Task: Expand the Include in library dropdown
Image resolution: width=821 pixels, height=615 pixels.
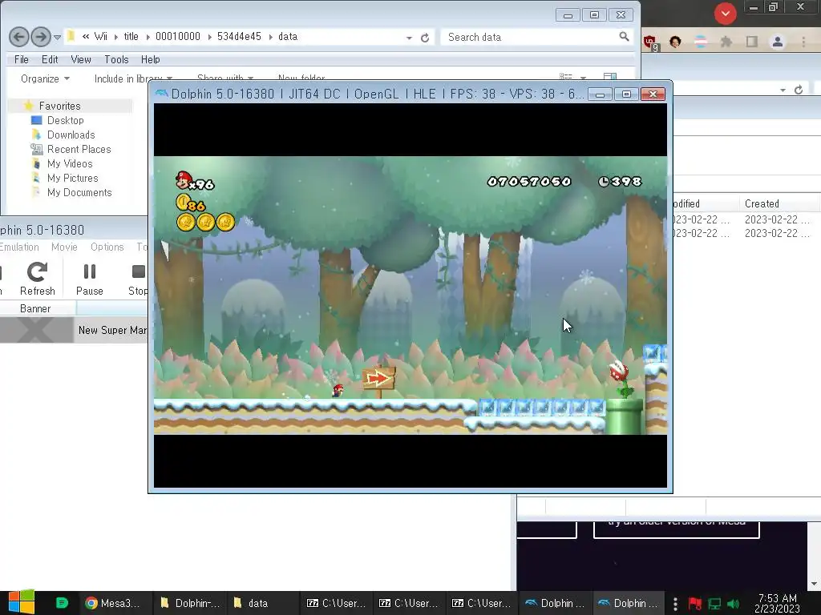Action: [x=133, y=79]
